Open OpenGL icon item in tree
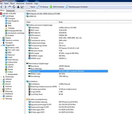Viewport: 132px width, 114px height. 9,65
